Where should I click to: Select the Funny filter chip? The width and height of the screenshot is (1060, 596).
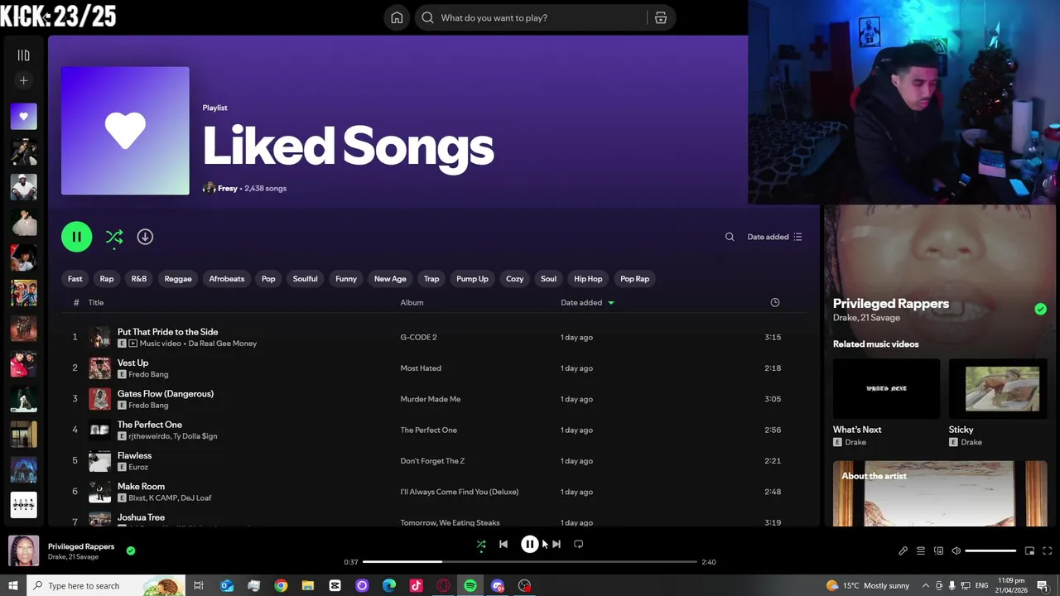(346, 279)
